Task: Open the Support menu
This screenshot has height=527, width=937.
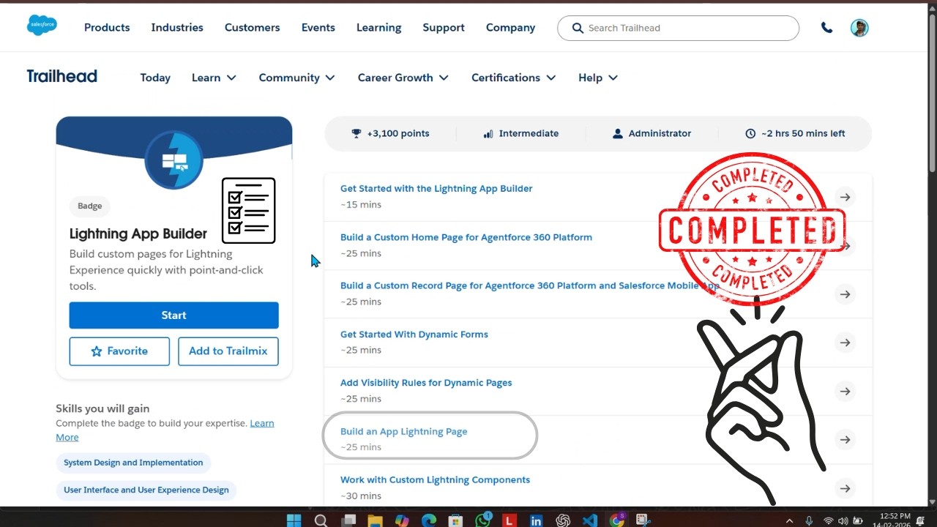Action: 444,27
